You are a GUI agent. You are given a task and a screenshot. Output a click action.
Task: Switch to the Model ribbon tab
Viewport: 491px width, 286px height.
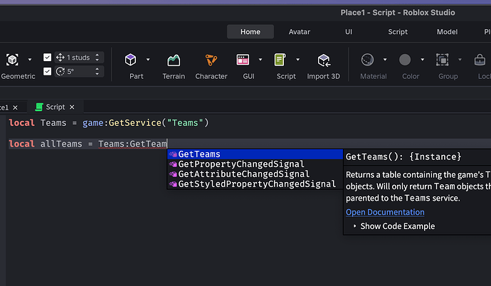pos(447,31)
